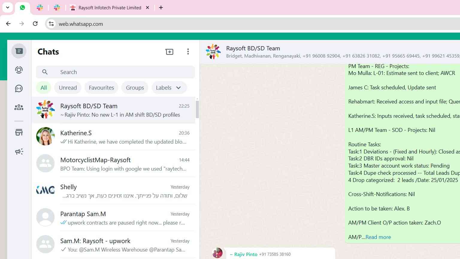Open the Katherine.S chat
Viewport: 460px width, 259px height.
114,137
